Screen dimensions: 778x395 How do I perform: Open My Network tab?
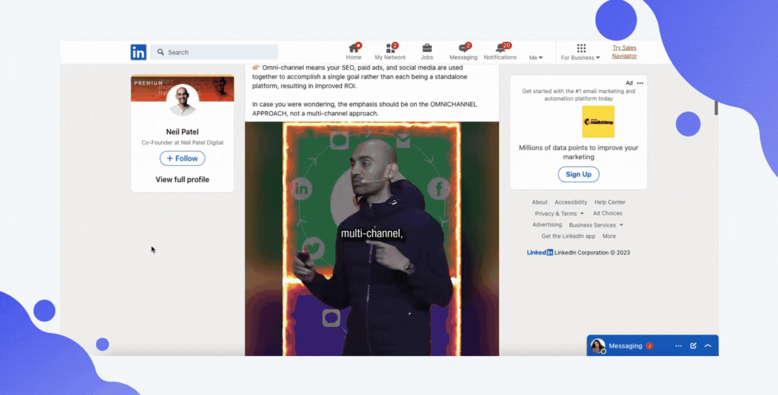[390, 52]
